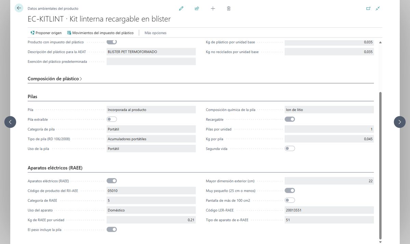
Task: Open Movimientos del impuesto del plástico
Action: pos(100,33)
